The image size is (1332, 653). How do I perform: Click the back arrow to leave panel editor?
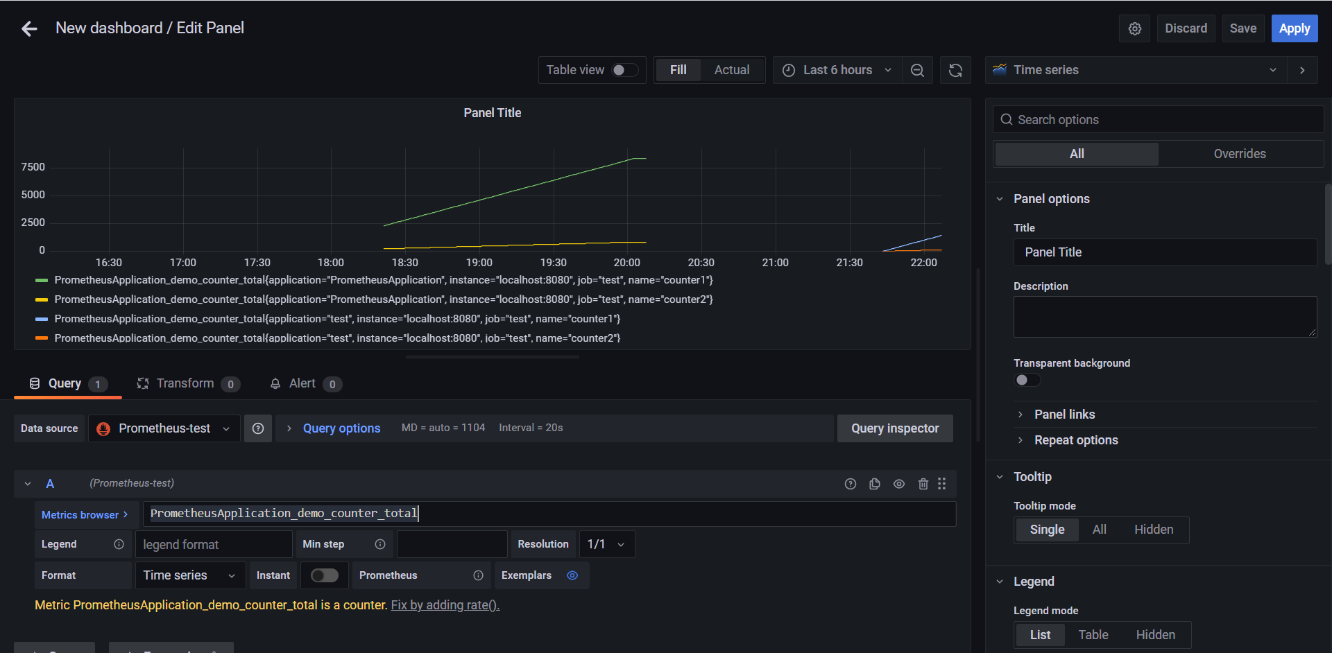pos(29,28)
